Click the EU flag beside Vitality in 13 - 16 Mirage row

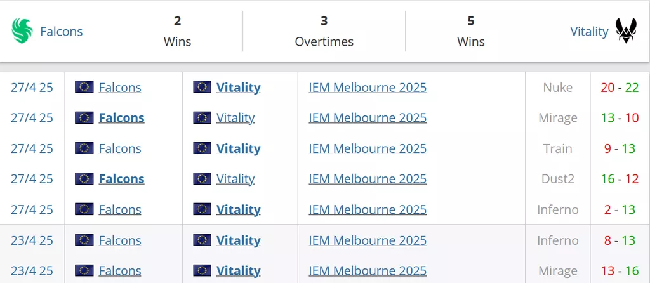(x=202, y=270)
